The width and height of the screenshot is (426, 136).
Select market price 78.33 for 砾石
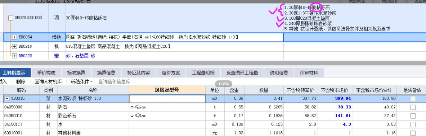click(335, 107)
